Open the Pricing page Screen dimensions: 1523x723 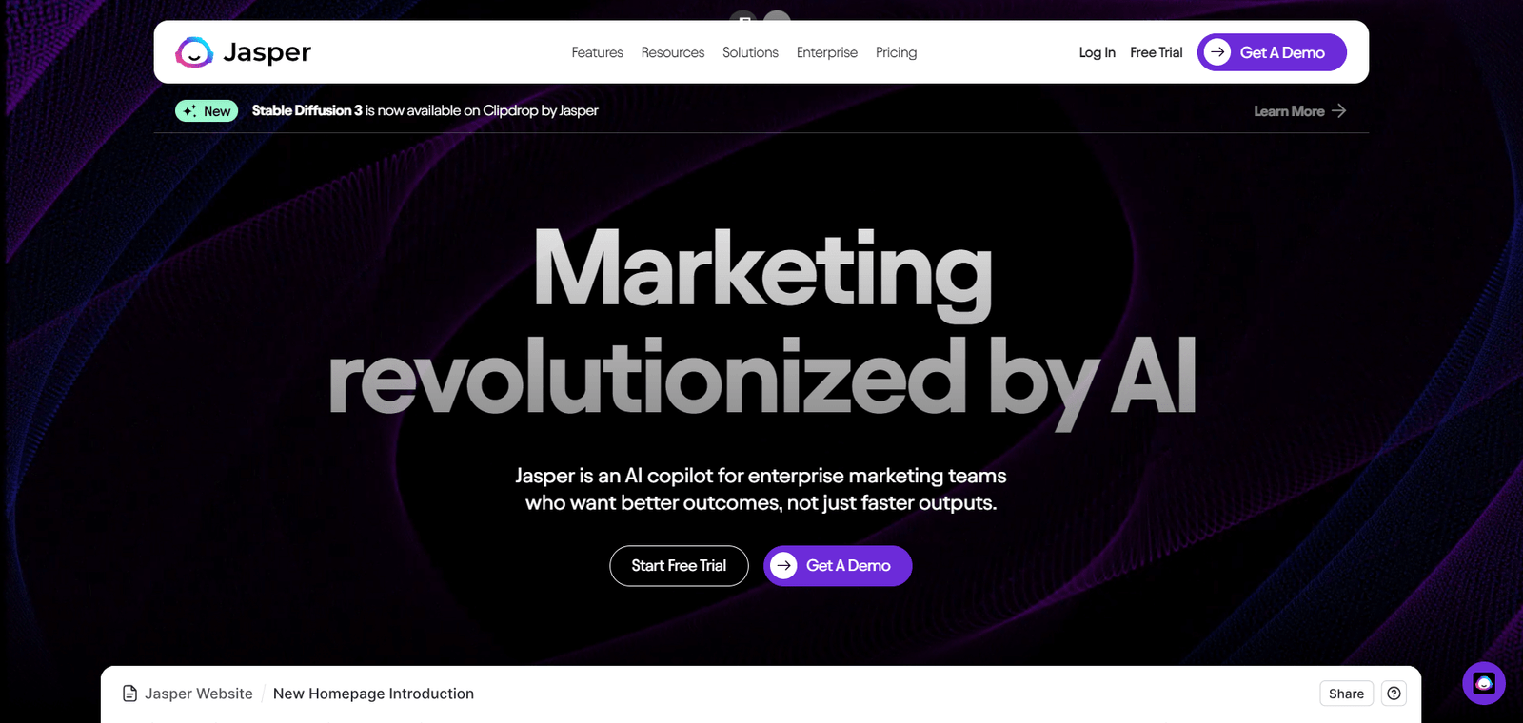896,52
